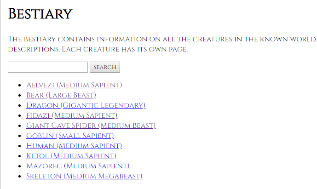Click the Bestiary page heading

click(x=40, y=14)
